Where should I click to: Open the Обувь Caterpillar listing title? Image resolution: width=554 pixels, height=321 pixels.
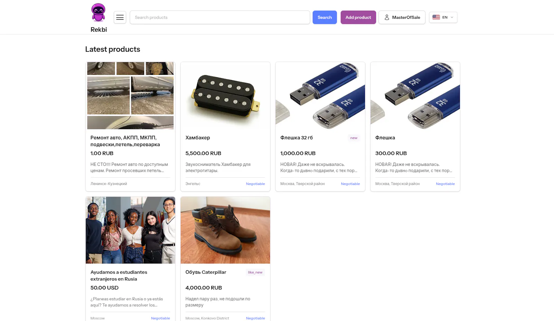pyautogui.click(x=206, y=272)
